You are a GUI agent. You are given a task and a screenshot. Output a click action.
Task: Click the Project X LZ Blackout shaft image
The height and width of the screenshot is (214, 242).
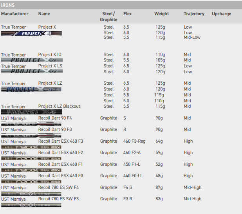point(31,112)
